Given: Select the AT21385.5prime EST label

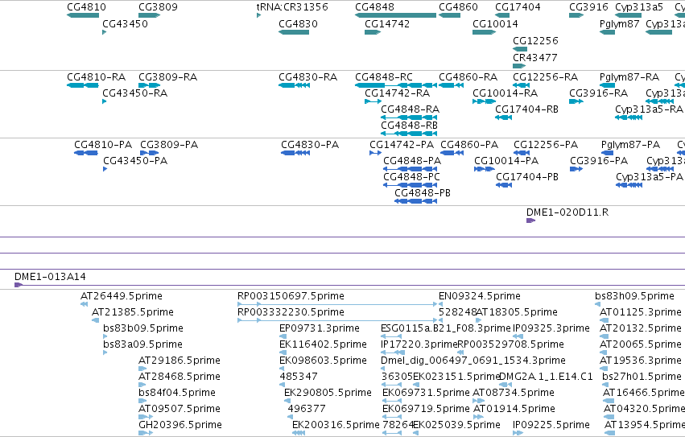Looking at the screenshot, I should pyautogui.click(x=133, y=312).
